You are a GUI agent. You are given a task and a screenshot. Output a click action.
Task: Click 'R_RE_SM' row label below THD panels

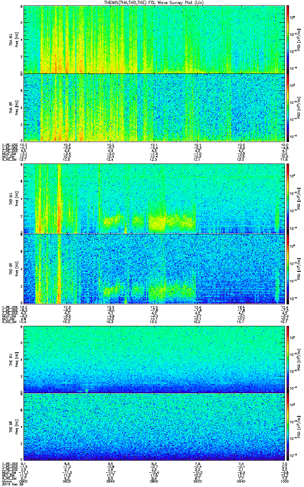click(x=9, y=321)
